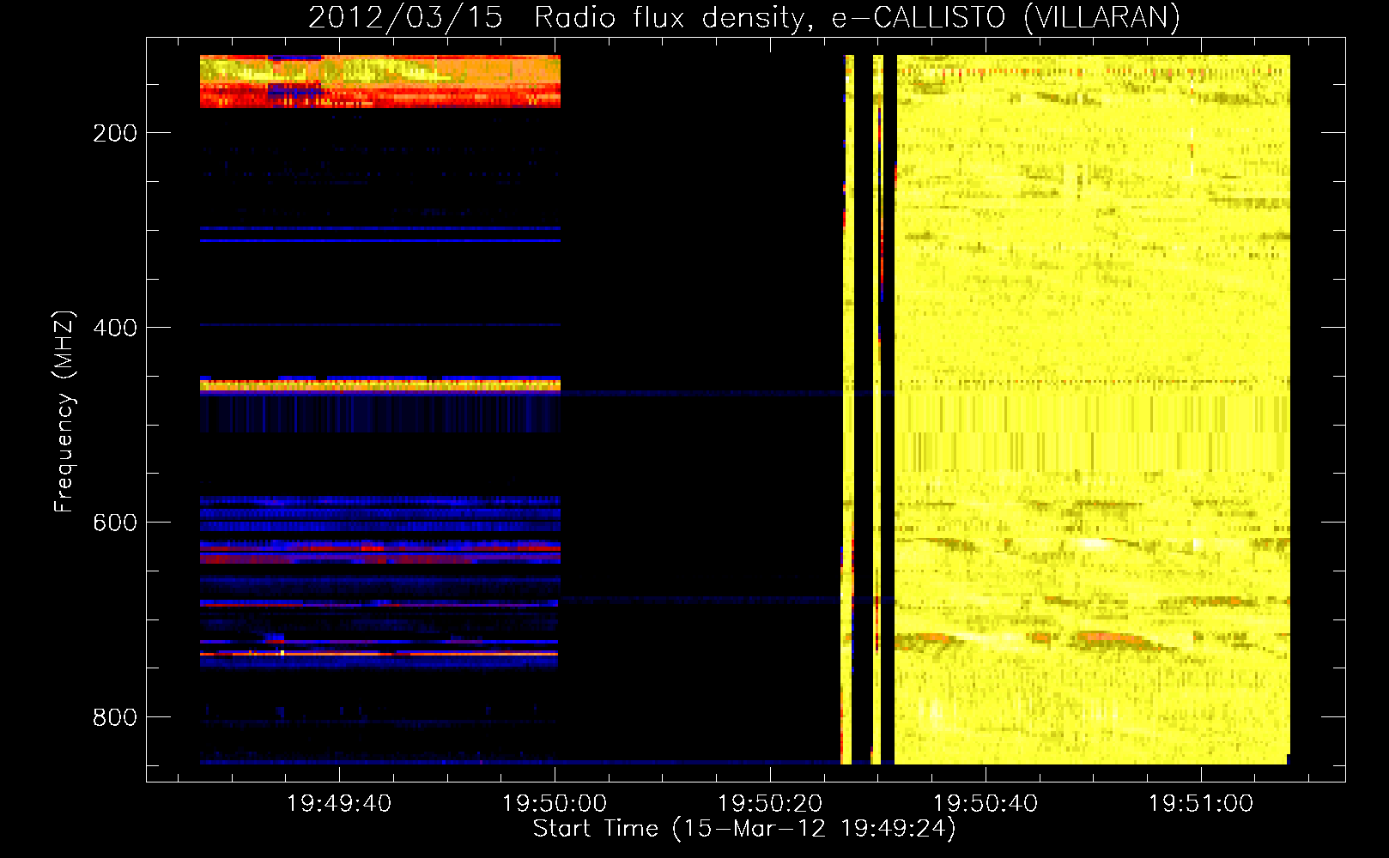Click the 400 frequency tick label
This screenshot has height=858, width=1389.
(115, 328)
